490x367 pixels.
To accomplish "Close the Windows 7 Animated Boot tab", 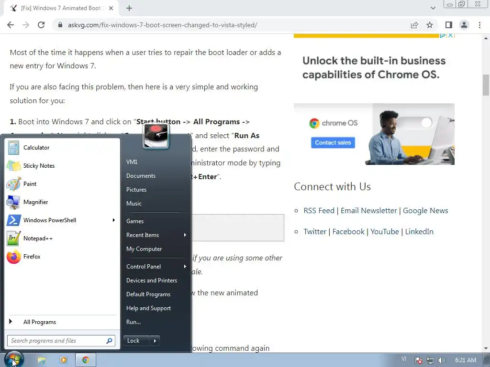I will coord(111,8).
